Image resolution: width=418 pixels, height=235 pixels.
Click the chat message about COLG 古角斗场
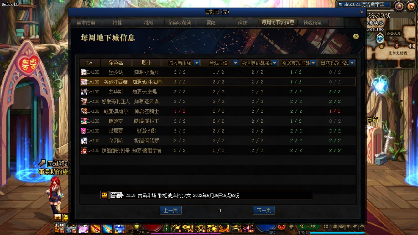click(x=183, y=195)
